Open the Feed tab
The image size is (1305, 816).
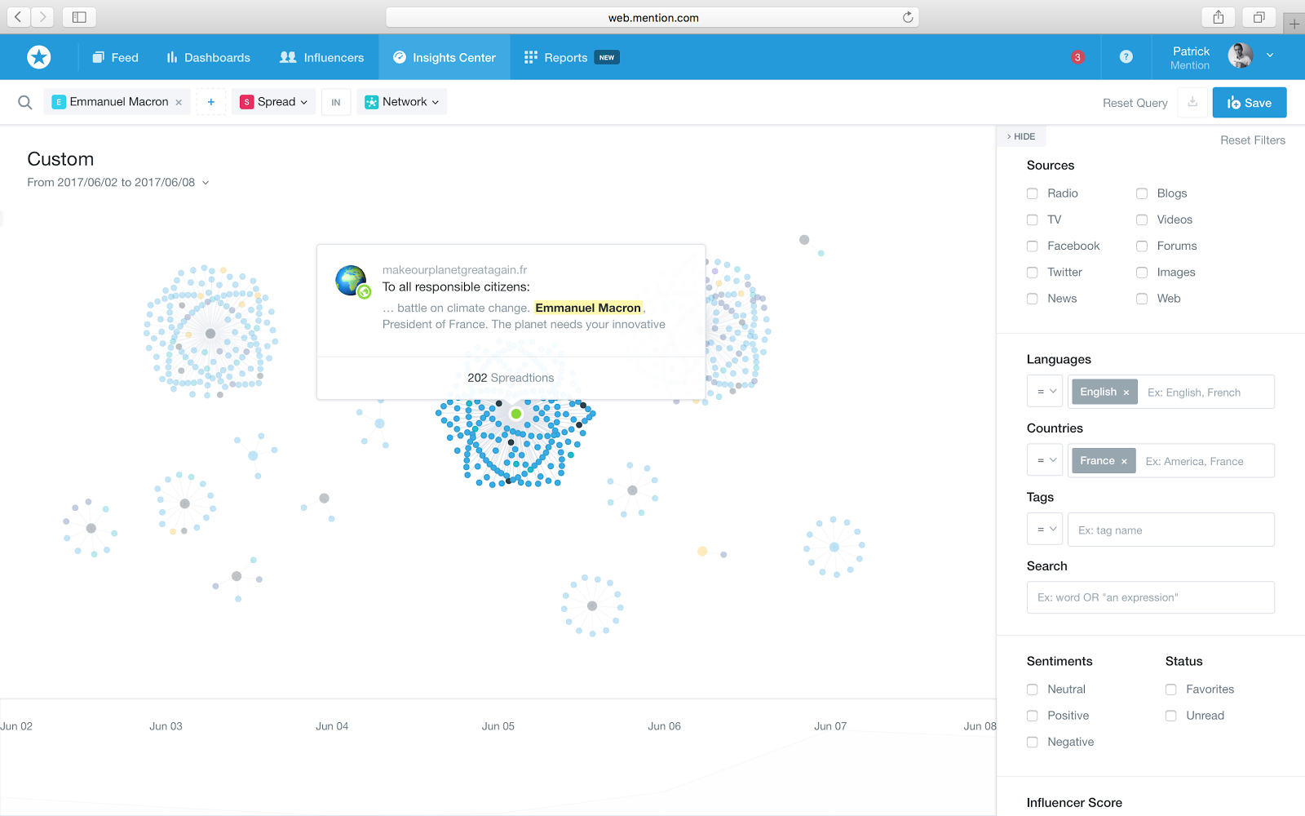pyautogui.click(x=115, y=57)
